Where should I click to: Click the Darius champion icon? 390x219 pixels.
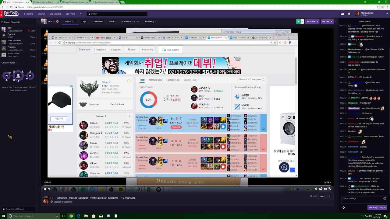pyautogui.click(x=83, y=125)
